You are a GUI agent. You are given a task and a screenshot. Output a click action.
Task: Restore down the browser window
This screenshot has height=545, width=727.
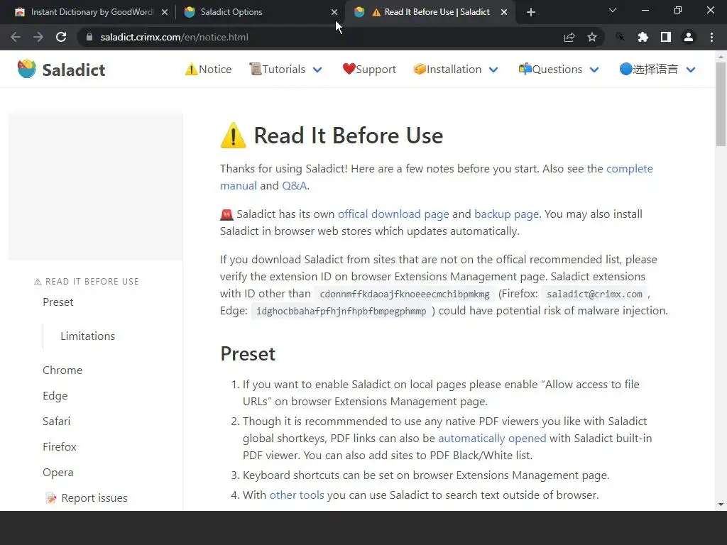point(678,10)
